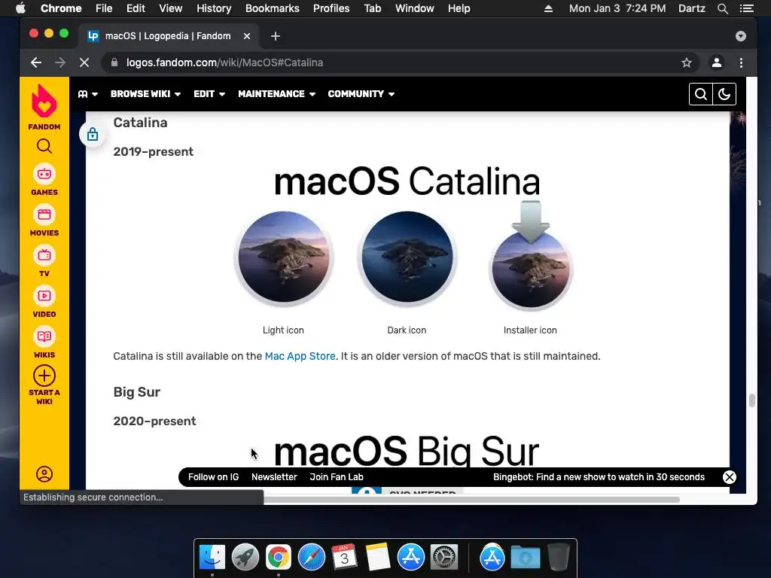Close the macOS Logopedia tab
This screenshot has width=771, height=578.
click(x=247, y=36)
